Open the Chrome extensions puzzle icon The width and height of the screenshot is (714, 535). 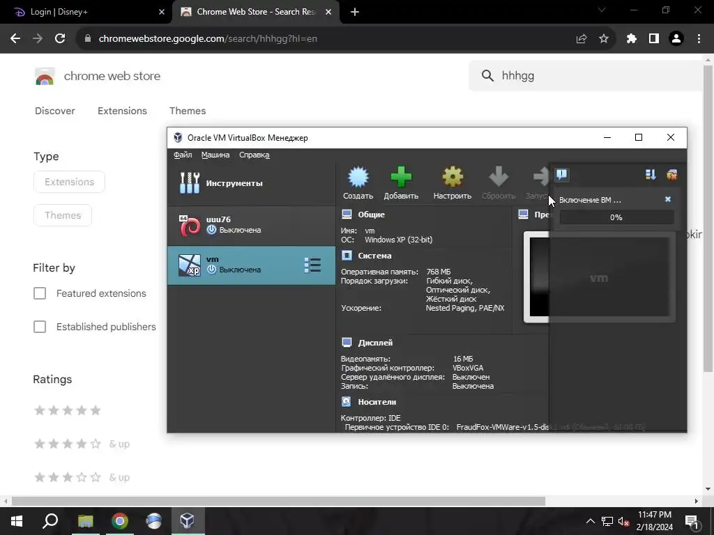(x=631, y=39)
